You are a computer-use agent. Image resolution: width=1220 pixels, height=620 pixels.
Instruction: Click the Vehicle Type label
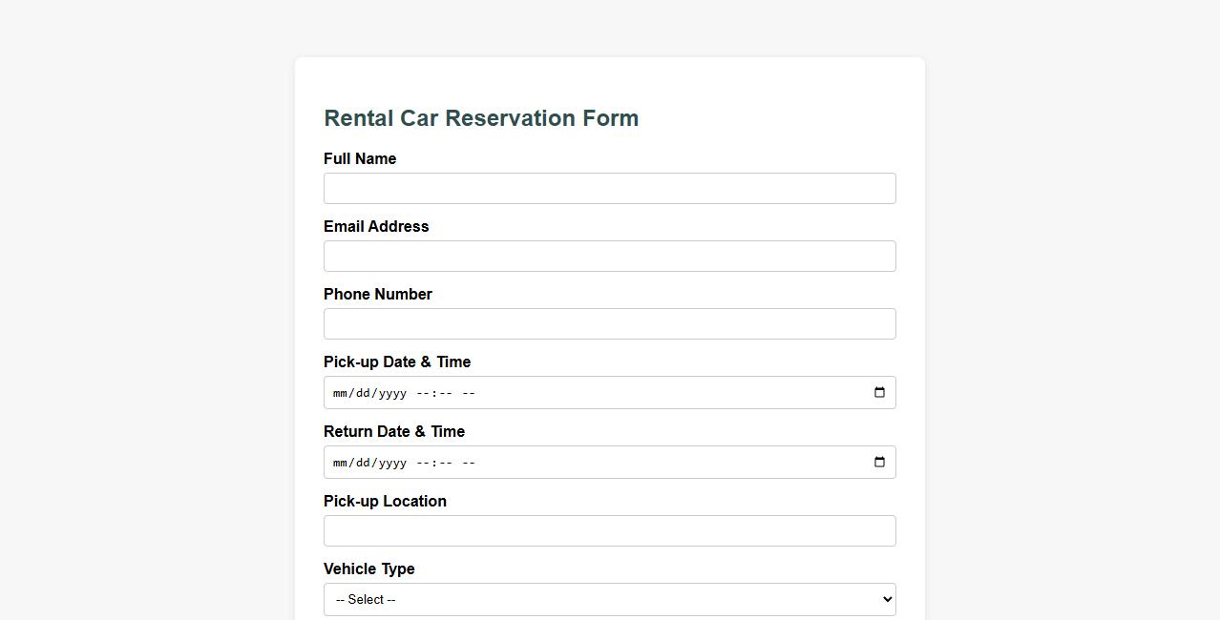(x=368, y=568)
